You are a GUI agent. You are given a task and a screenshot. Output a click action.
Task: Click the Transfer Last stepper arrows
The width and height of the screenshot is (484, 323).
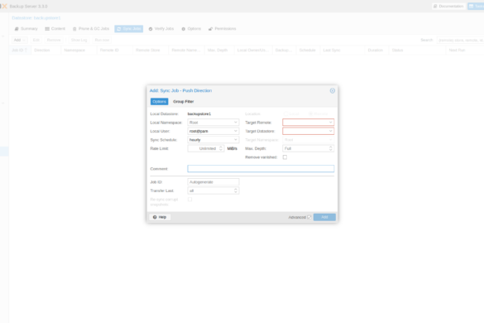pos(236,190)
